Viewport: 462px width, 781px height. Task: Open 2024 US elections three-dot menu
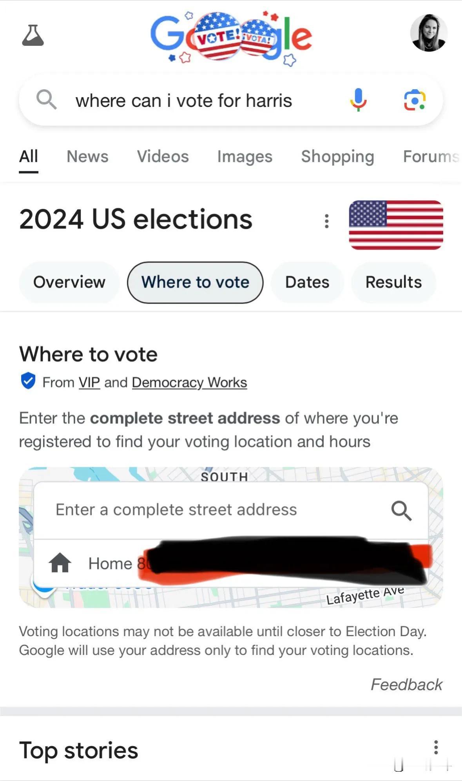pos(326,221)
